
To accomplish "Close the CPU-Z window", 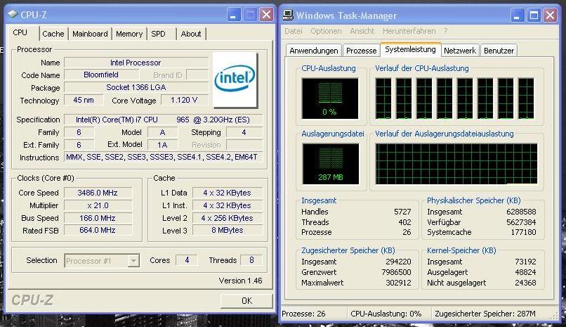I will [266, 15].
